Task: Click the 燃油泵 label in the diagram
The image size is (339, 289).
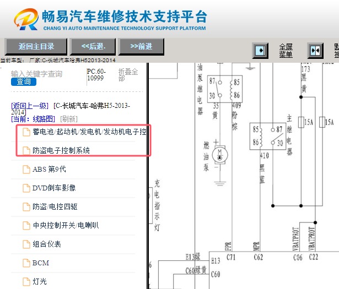Action: [206, 156]
